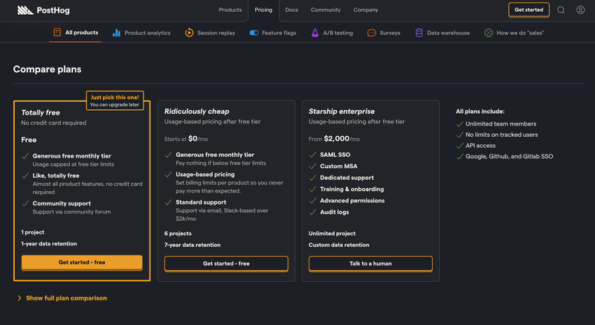Viewport: 595px width, 325px height.
Task: Click Get started in the header
Action: pyautogui.click(x=529, y=10)
